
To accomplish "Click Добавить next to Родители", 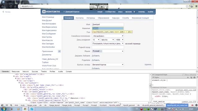I will (96, 60).
